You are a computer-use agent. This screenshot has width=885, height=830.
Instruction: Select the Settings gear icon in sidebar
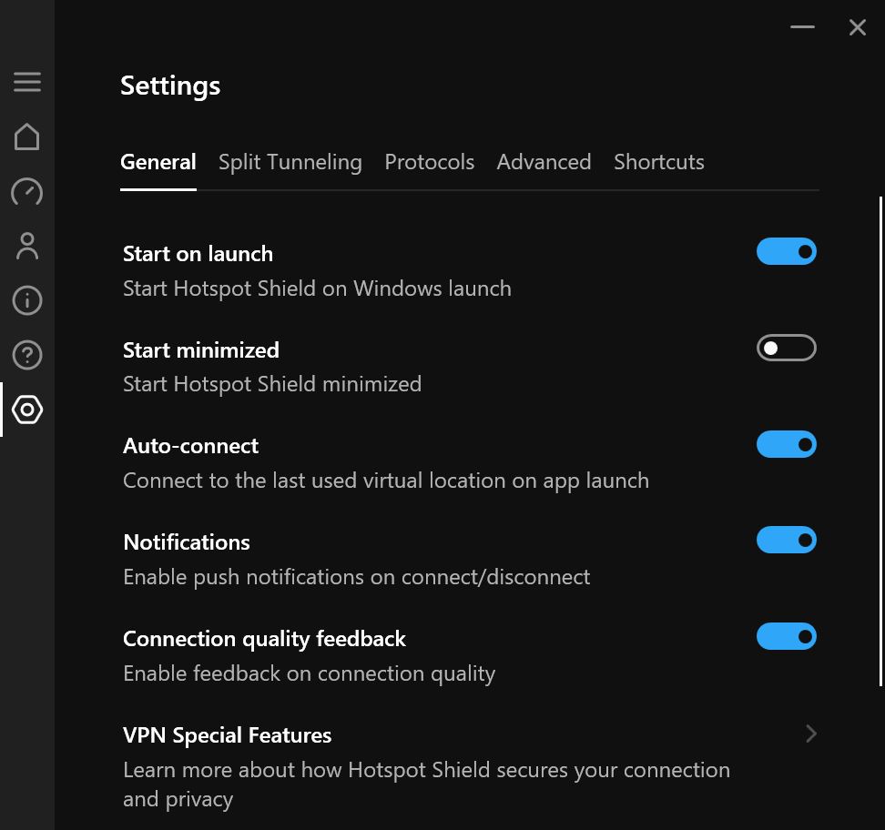pos(27,410)
